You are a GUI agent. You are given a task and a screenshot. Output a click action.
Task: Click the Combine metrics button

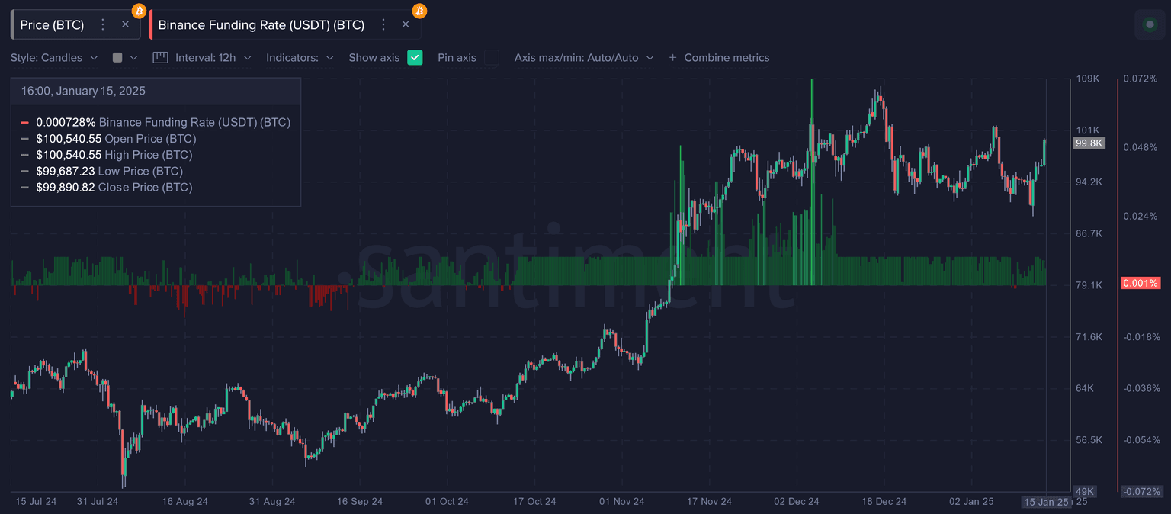[x=719, y=57]
